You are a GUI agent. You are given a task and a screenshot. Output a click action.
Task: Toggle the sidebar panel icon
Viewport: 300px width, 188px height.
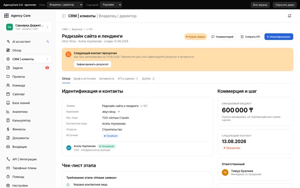[x=64, y=16]
